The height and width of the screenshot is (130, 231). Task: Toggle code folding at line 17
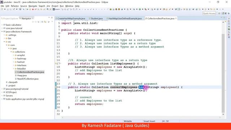(x=61, y=64)
